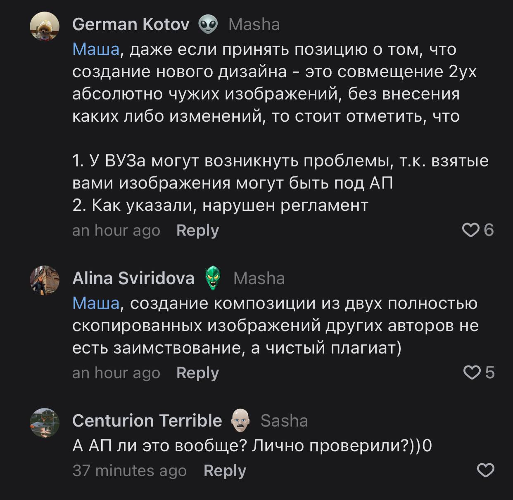Open Alina Sviridova's profile avatar
Image resolution: width=513 pixels, height=500 pixels.
(45, 280)
